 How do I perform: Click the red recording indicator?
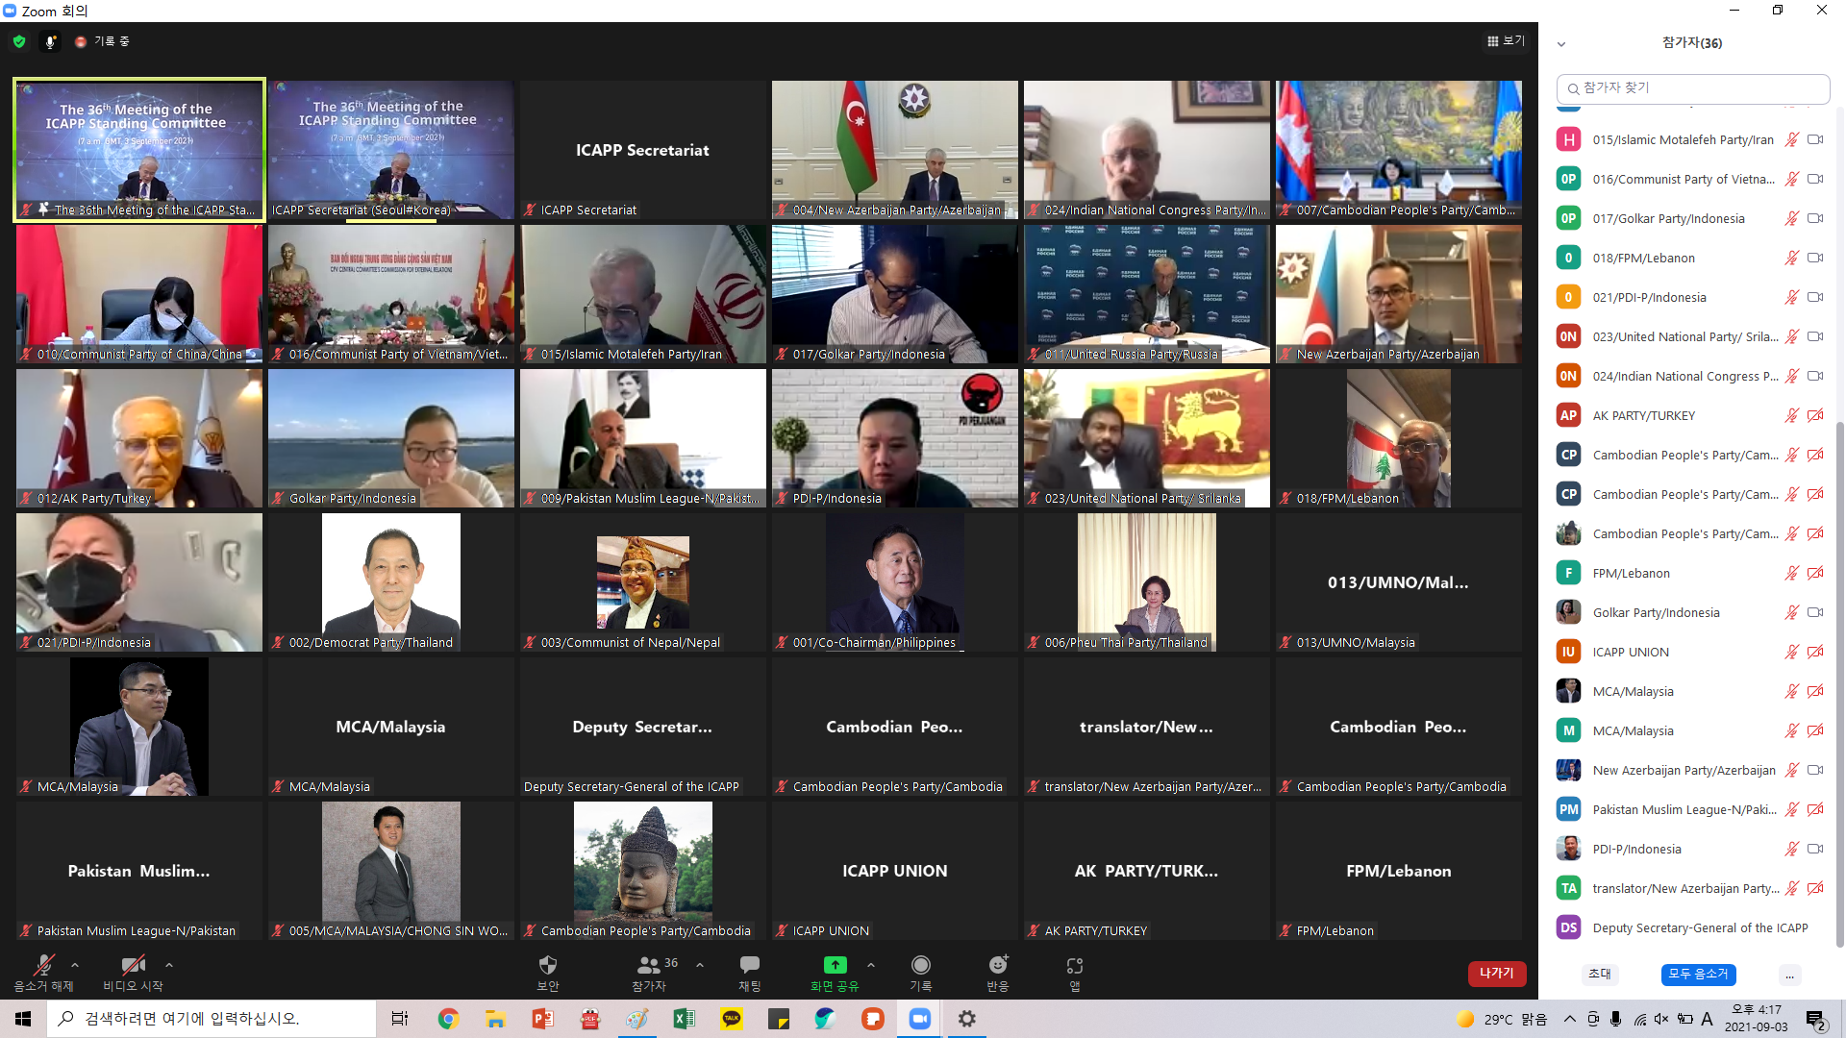click(x=81, y=41)
